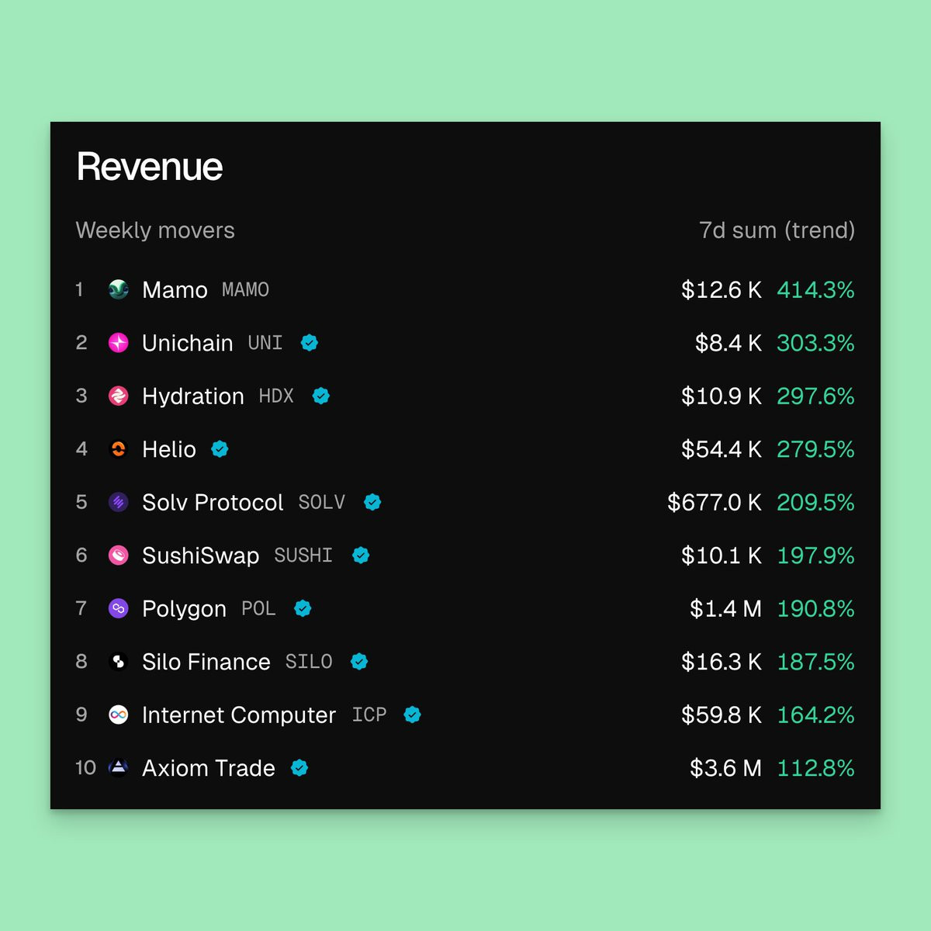This screenshot has width=931, height=931.
Task: Click the POL ticker symbol
Action: click(x=258, y=609)
